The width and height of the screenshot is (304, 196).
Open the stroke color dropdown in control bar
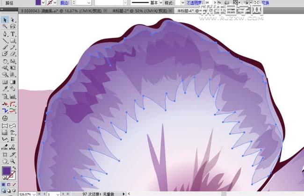[55, 3]
